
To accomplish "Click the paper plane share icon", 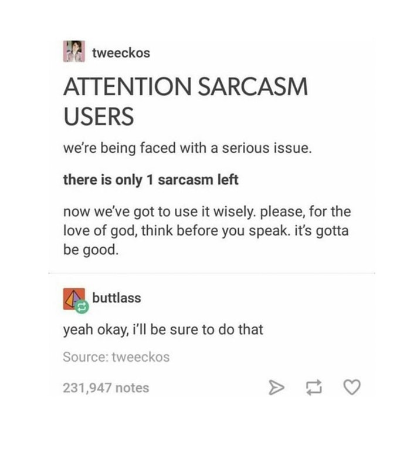I will 276,387.
